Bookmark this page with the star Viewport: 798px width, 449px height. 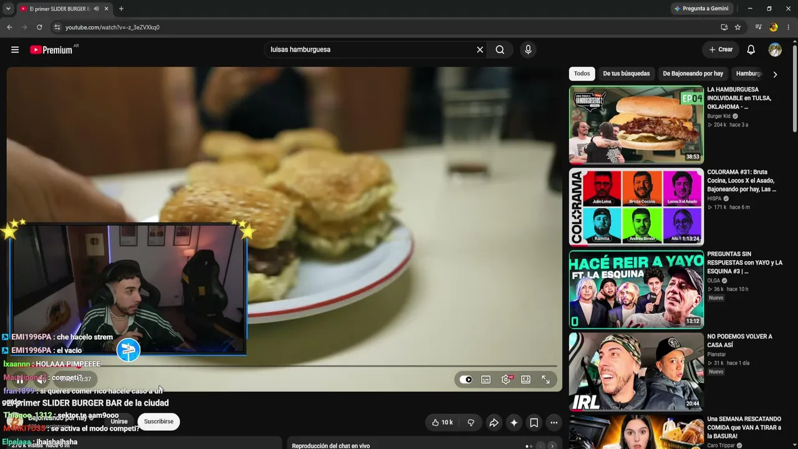tap(738, 27)
